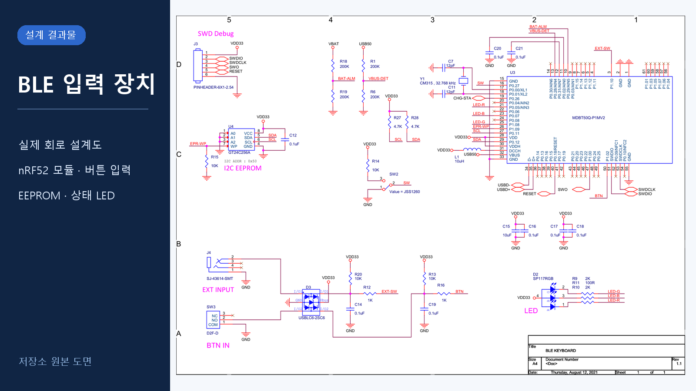Click the BAT-ALM net label at divider
The height and width of the screenshot is (391, 696).
pyautogui.click(x=347, y=79)
